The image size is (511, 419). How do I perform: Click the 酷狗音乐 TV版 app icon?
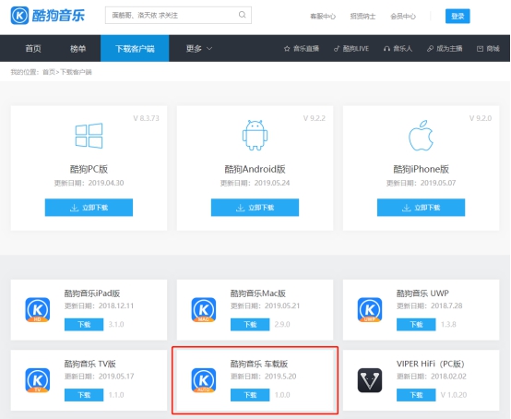coord(38,380)
